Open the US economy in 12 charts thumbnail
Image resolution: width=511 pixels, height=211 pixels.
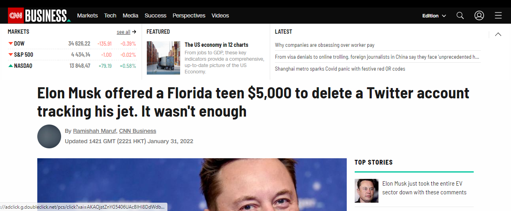(x=163, y=58)
